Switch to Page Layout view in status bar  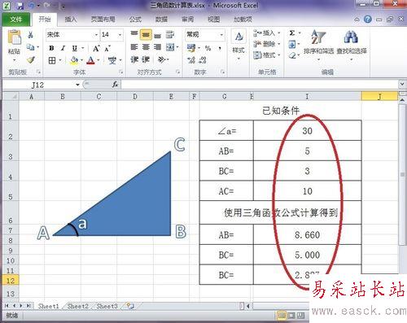tap(291, 316)
